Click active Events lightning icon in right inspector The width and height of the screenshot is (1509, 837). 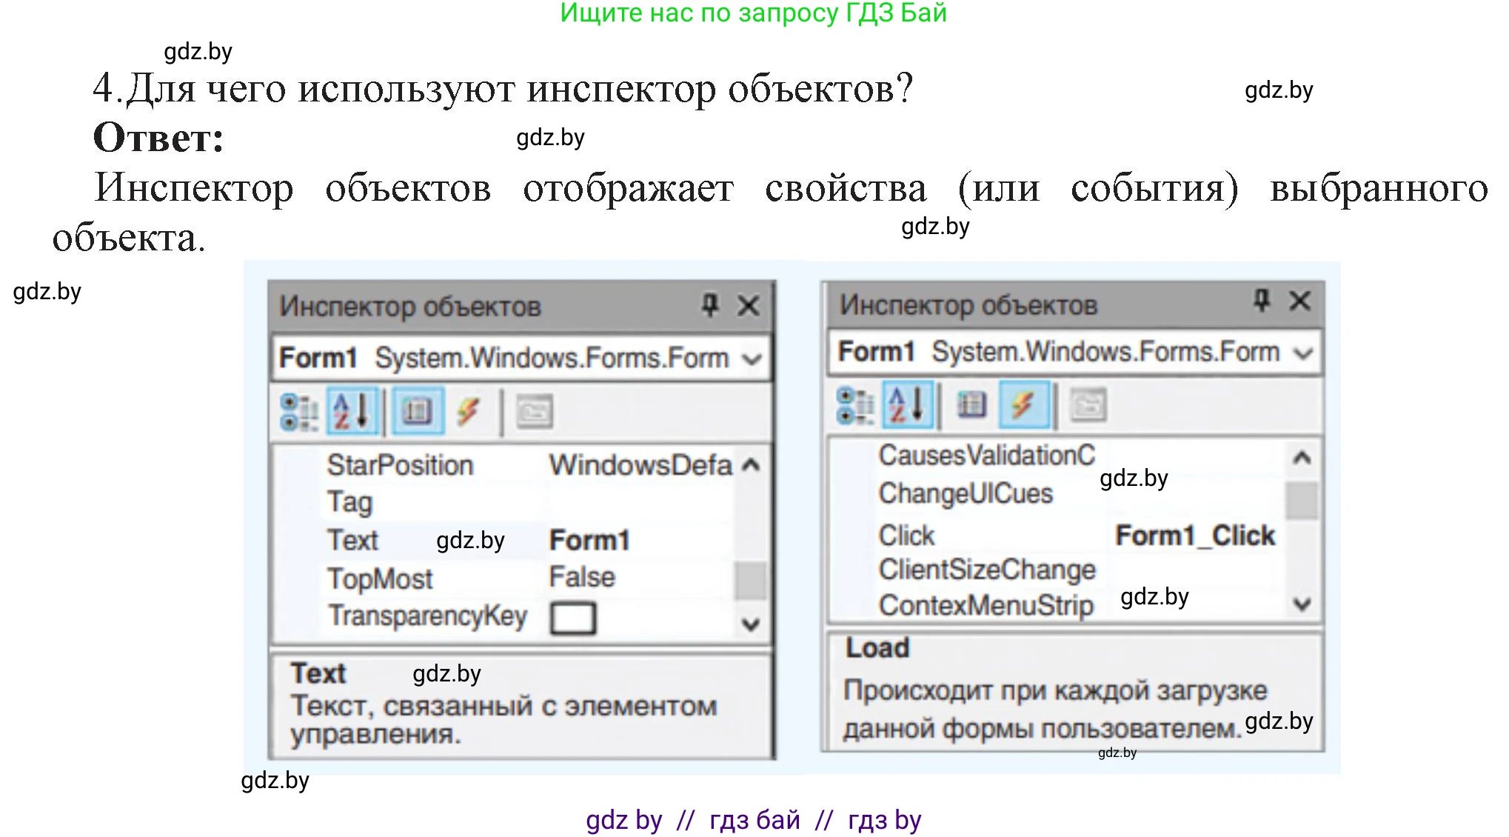(x=1023, y=405)
